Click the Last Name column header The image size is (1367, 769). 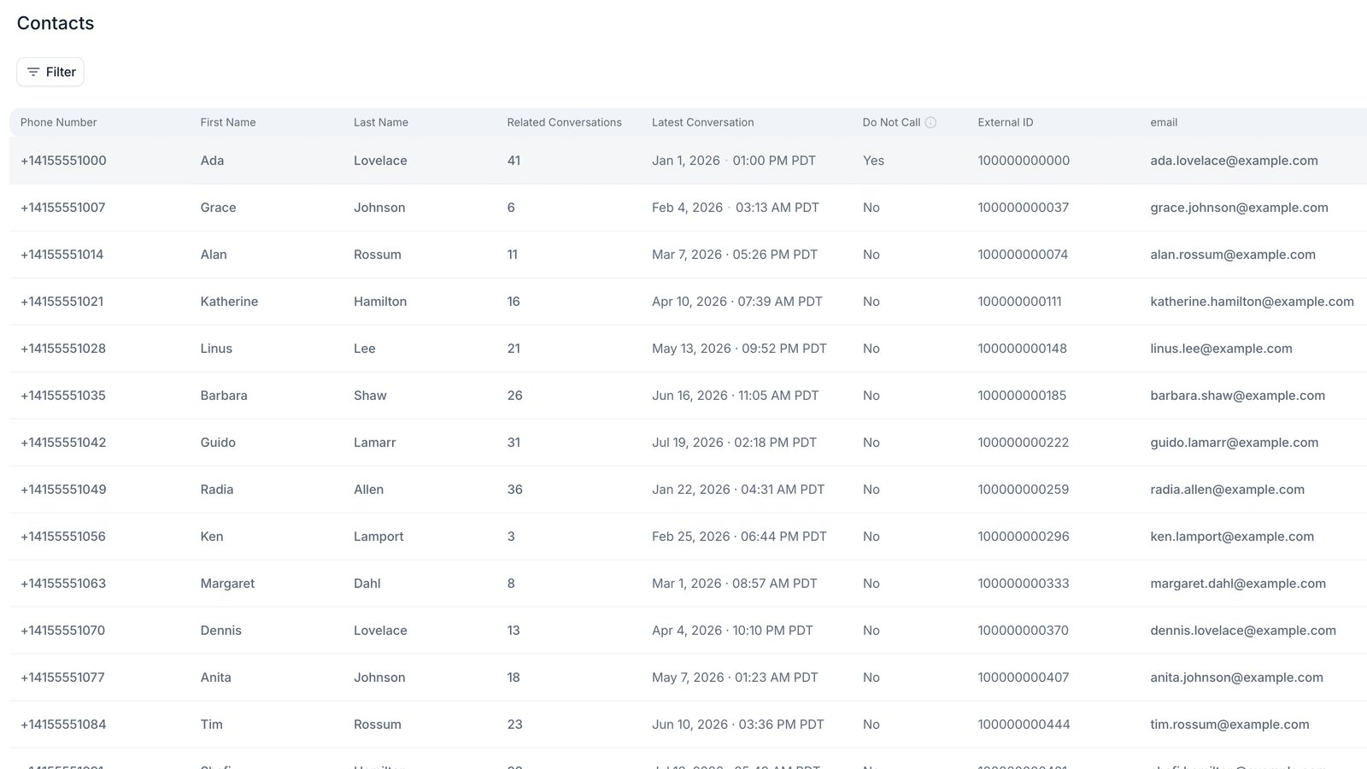tap(381, 122)
